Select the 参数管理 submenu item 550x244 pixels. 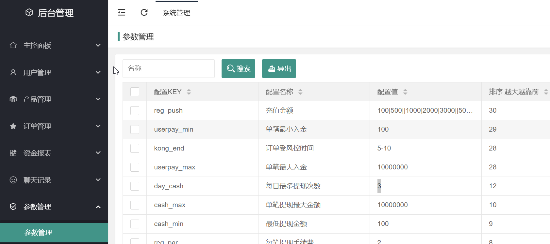coord(54,233)
